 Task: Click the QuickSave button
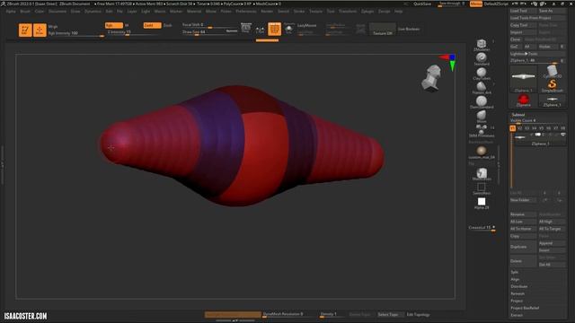[x=422, y=4]
